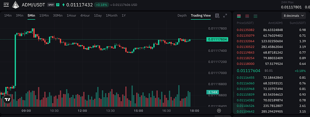
Task: Select the 15Min timeframe
Action: click(44, 16)
